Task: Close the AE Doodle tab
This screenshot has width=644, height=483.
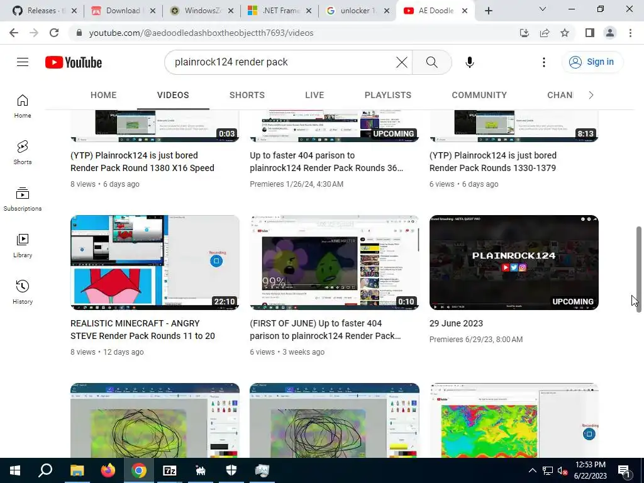Action: [465, 11]
